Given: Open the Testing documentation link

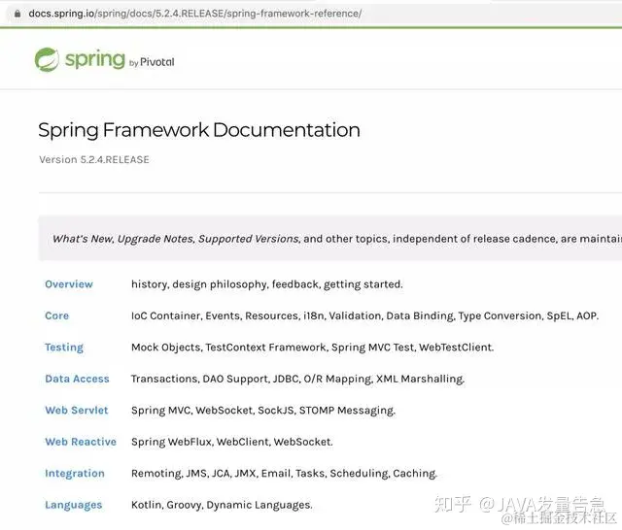Looking at the screenshot, I should click(64, 348).
